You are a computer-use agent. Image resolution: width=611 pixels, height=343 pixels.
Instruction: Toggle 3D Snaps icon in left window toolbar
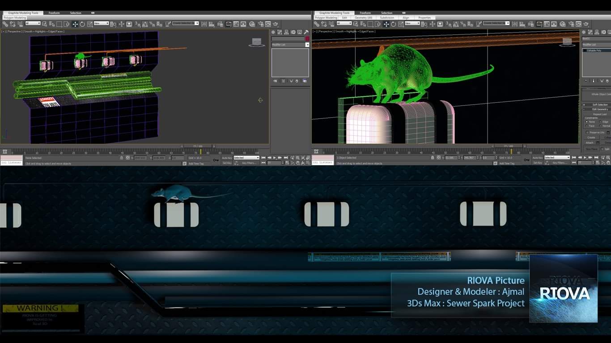coord(138,24)
